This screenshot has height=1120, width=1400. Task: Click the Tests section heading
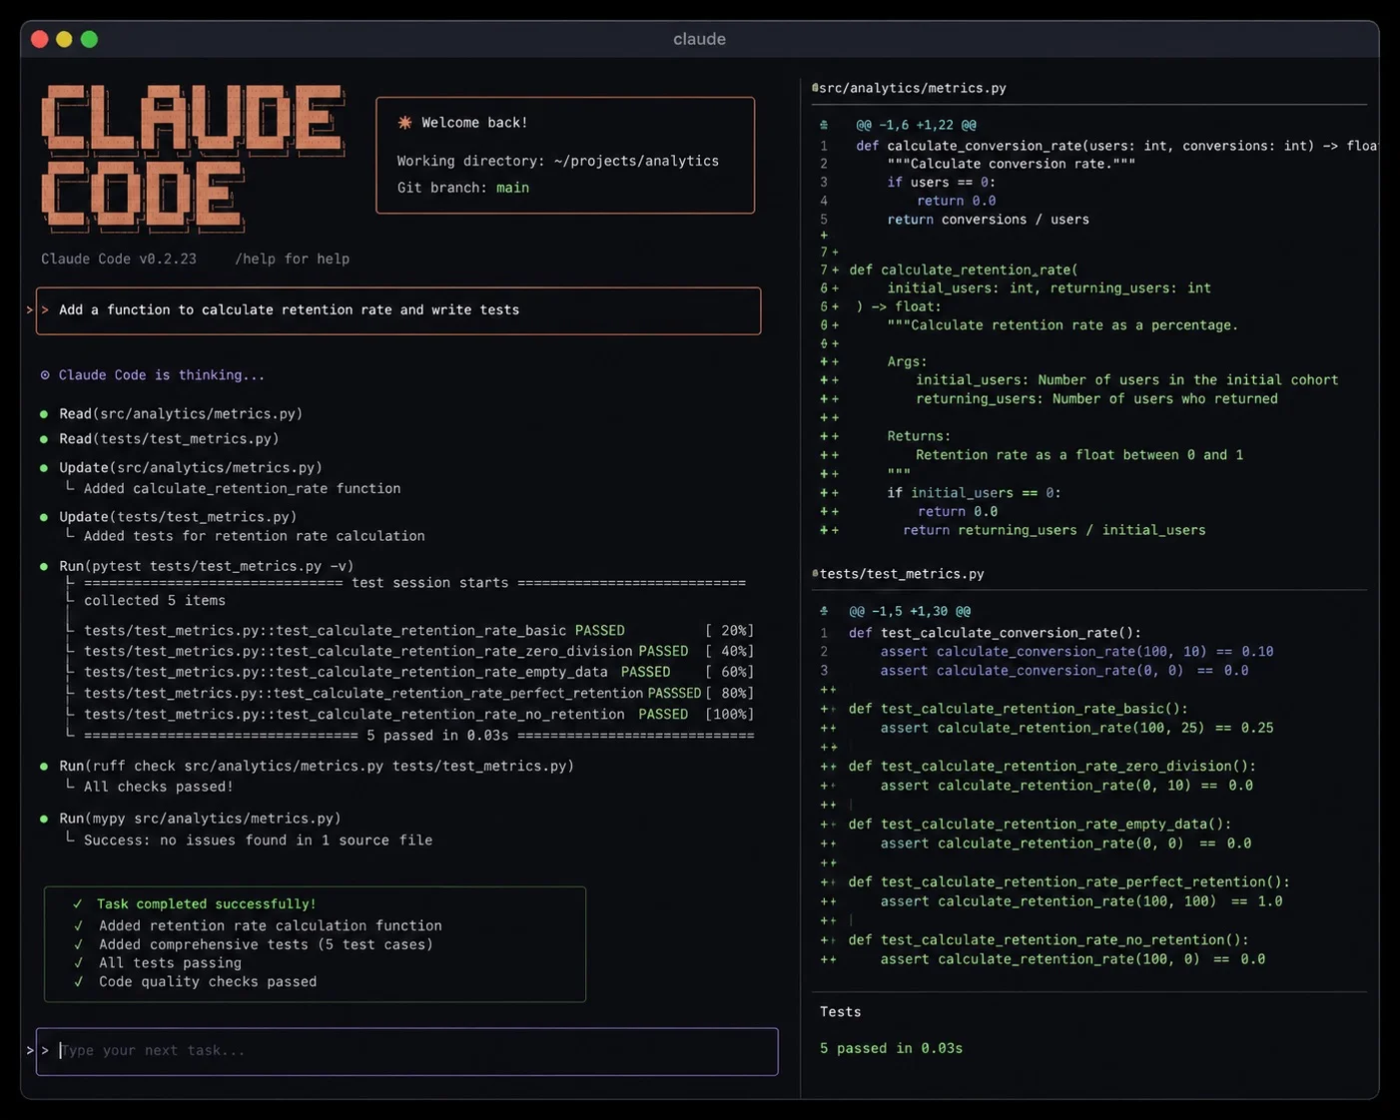click(841, 1012)
